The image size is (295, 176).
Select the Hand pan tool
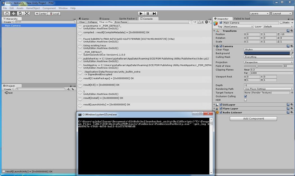pos(7,13)
